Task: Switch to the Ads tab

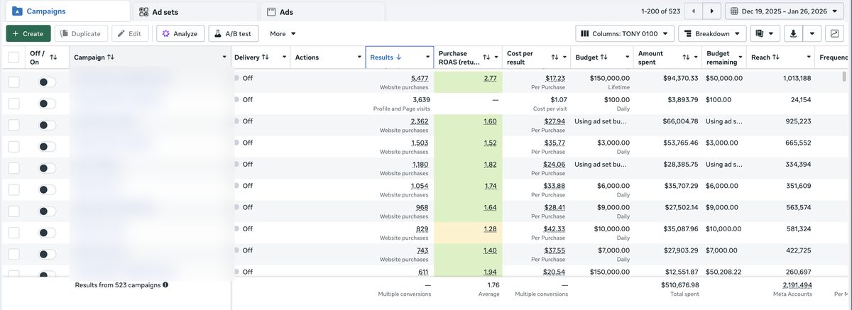Action: [323, 11]
